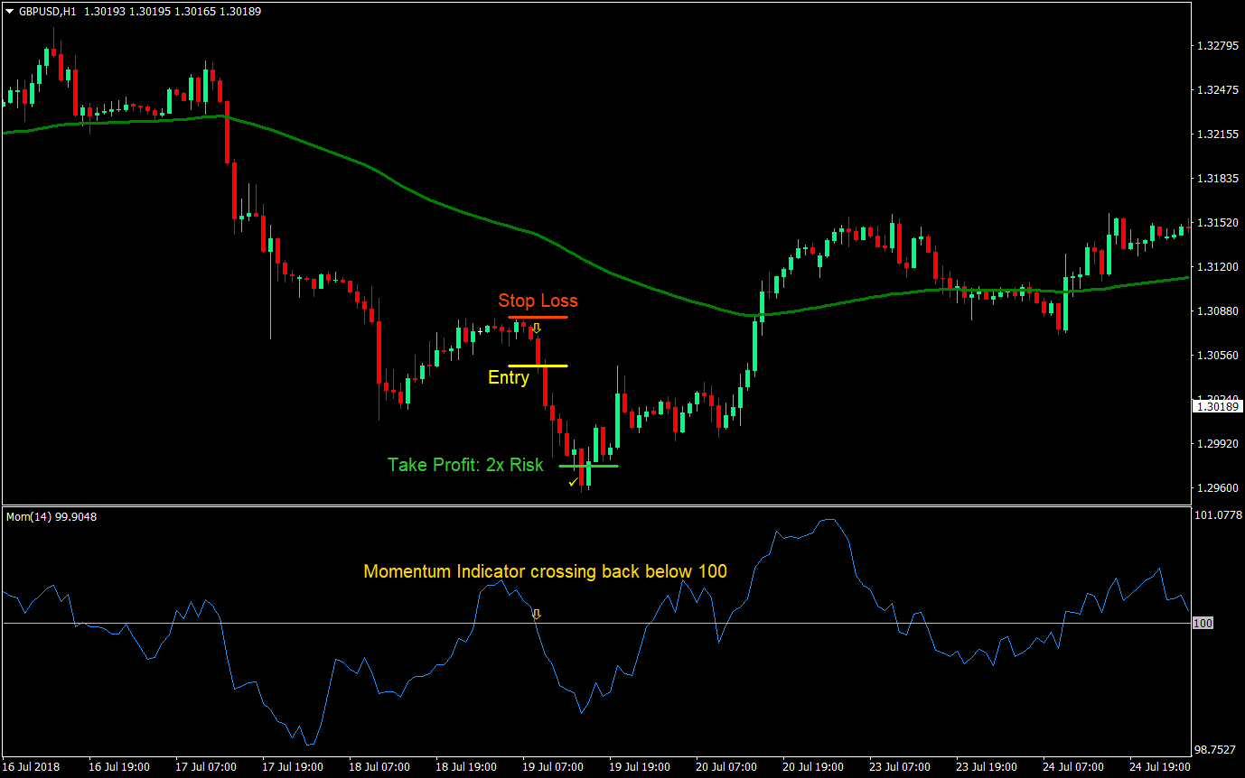Click the 98.7527 value on momentum scale

1216,750
